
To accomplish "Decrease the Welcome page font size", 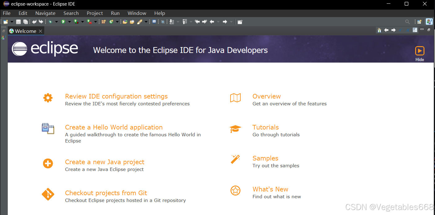I will pyautogui.click(x=400, y=30).
